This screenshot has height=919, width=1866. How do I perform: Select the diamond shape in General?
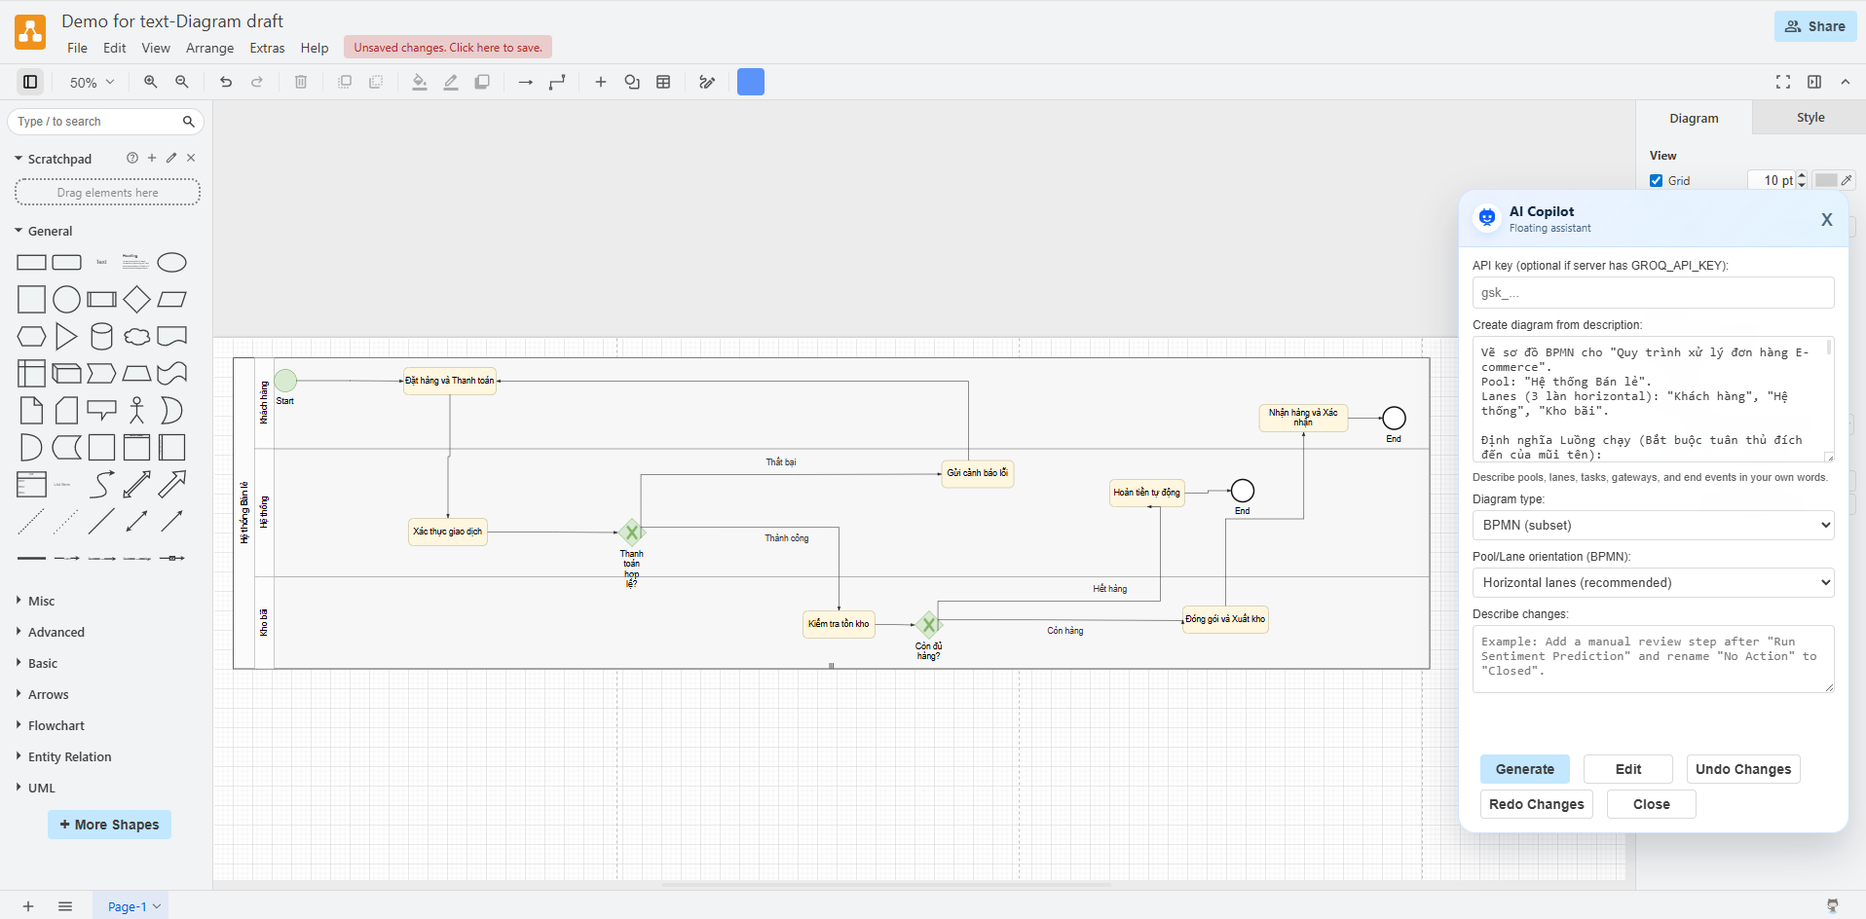click(136, 300)
